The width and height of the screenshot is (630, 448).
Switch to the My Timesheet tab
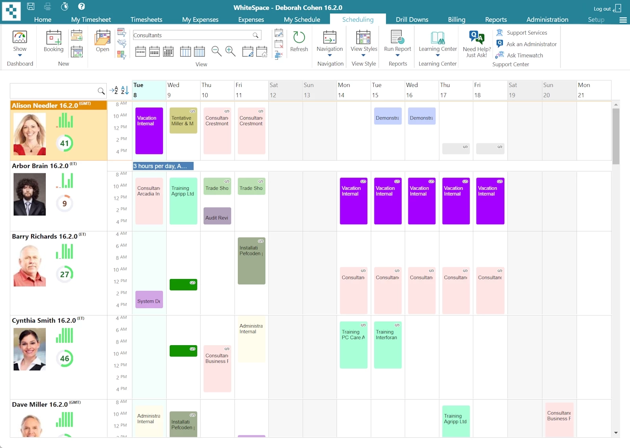[91, 19]
